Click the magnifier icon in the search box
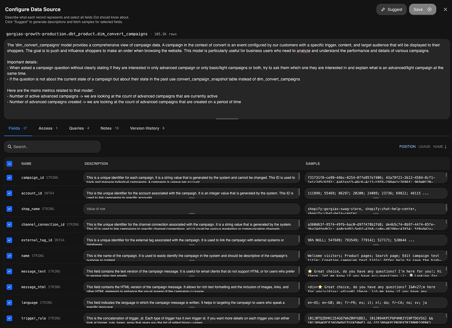The height and width of the screenshot is (328, 452). point(10,147)
